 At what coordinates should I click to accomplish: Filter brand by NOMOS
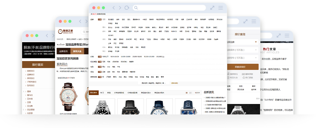174,31
